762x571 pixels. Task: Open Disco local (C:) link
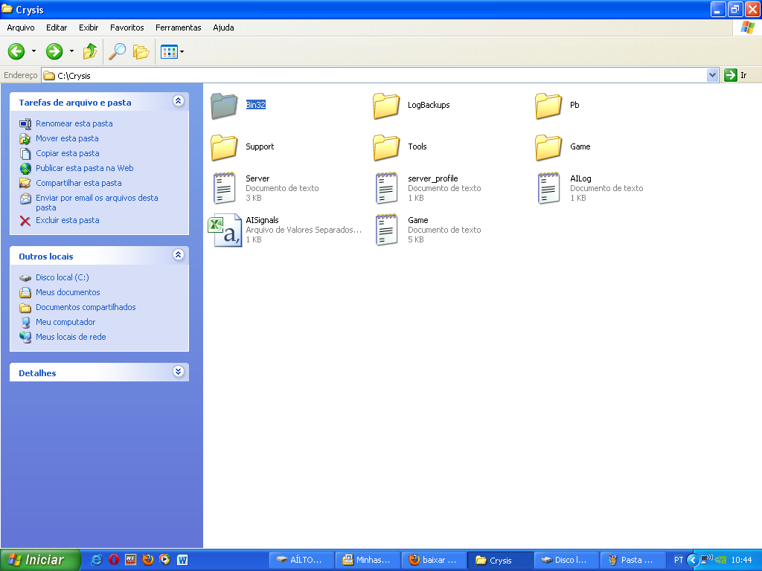(63, 277)
